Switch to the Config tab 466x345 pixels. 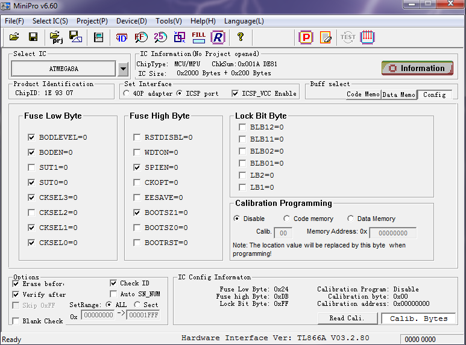[435, 95]
